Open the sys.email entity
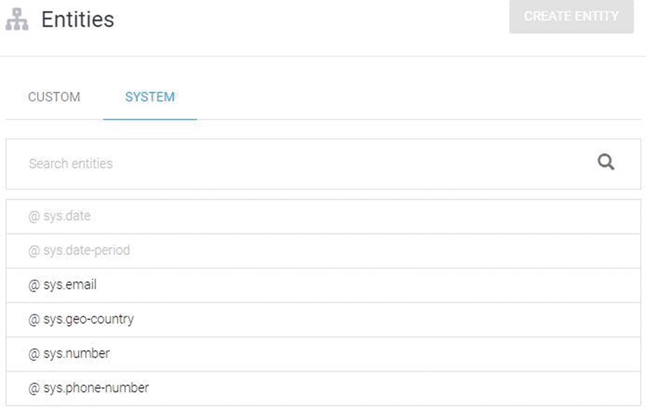Screen dimensions: 646x409 coord(323,285)
